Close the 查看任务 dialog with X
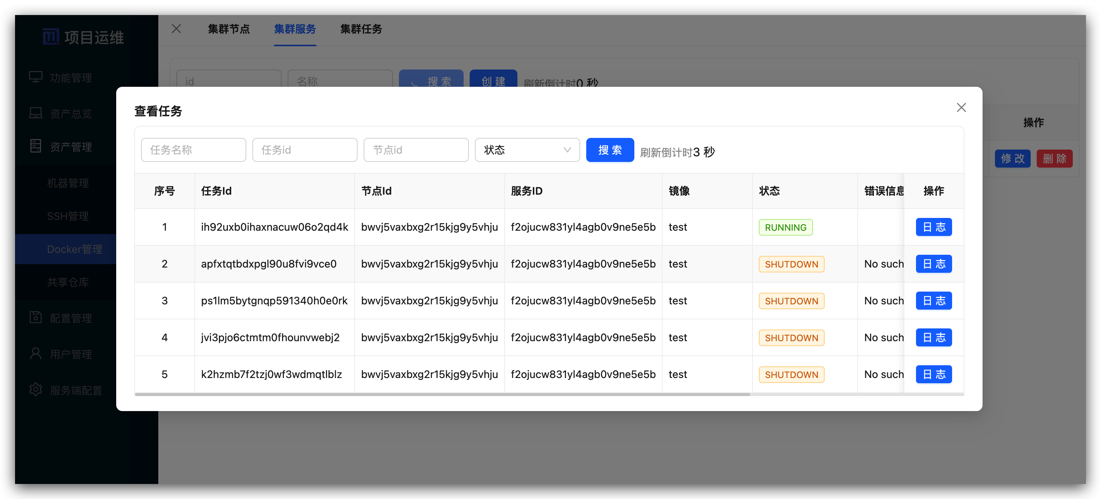Screen dimensions: 1101x499 (x=961, y=108)
